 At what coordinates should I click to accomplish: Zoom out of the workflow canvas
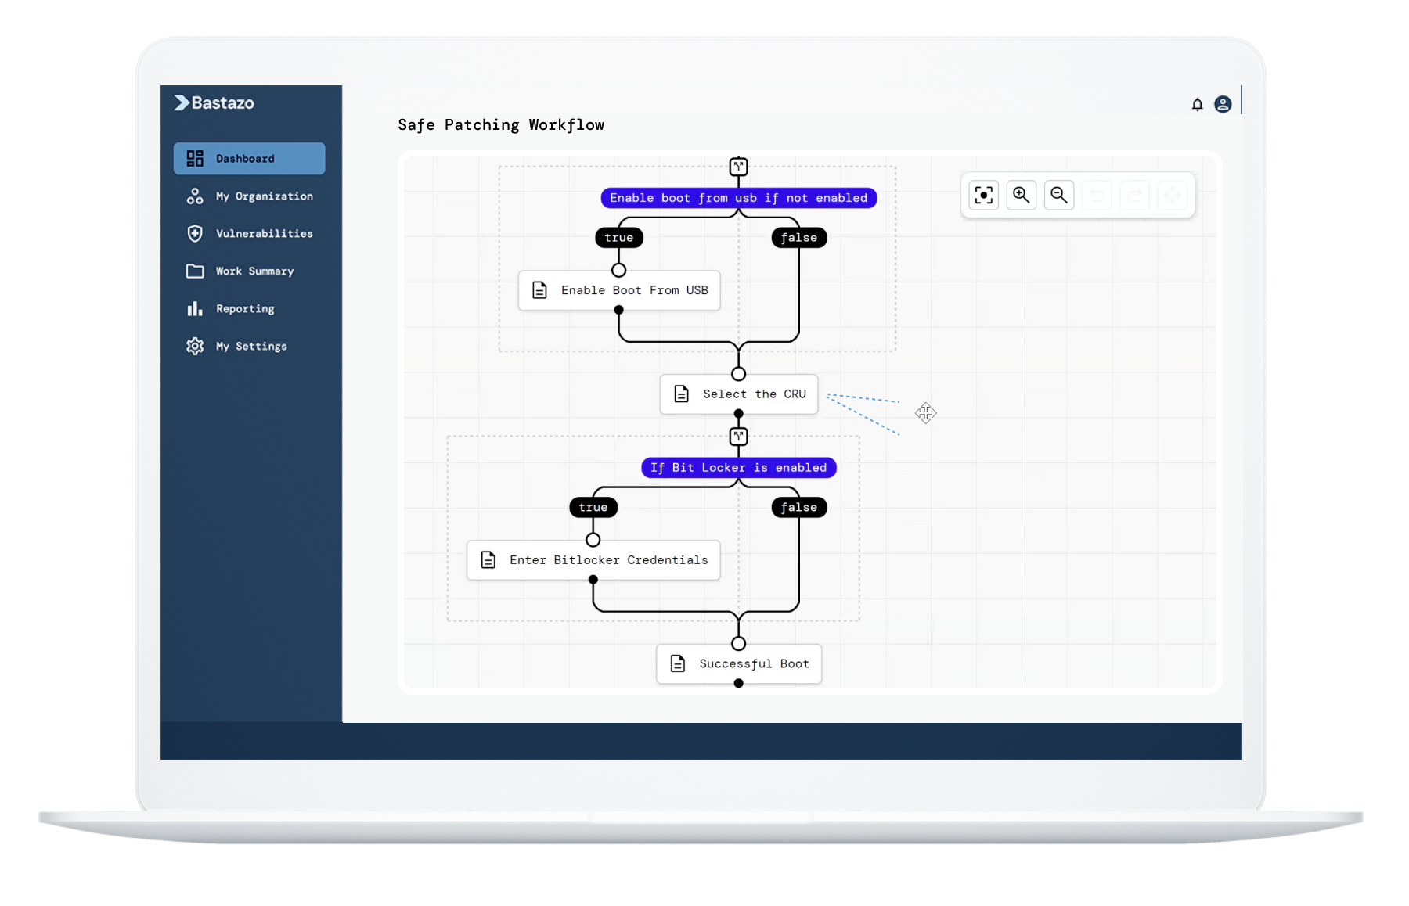tap(1059, 195)
